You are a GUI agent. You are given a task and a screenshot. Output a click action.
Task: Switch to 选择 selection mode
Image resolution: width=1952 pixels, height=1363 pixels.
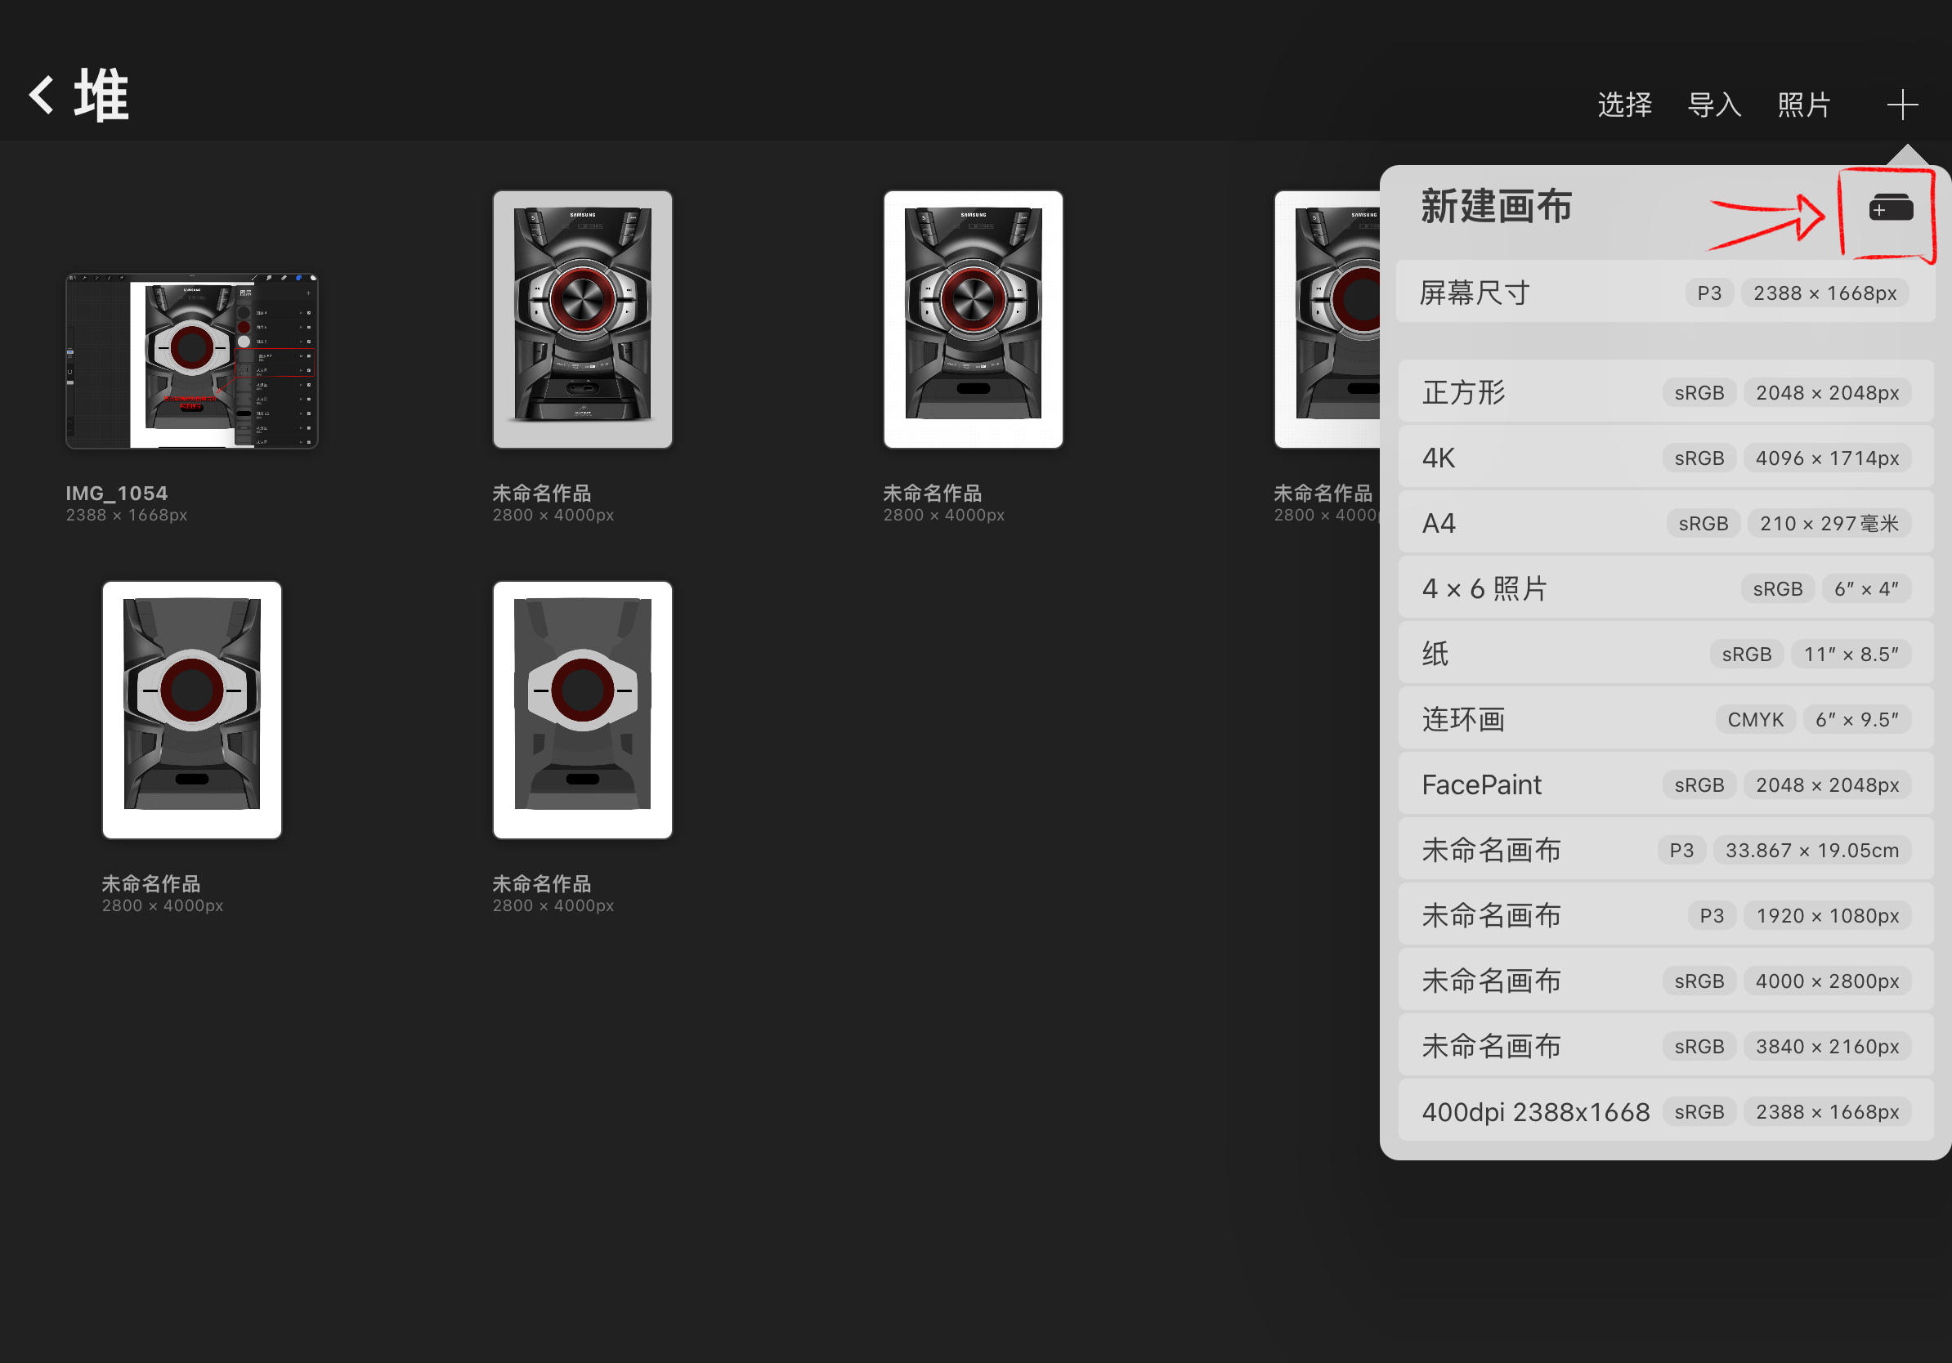click(1624, 104)
